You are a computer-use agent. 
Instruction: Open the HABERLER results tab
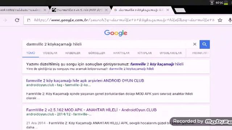tap(73, 53)
